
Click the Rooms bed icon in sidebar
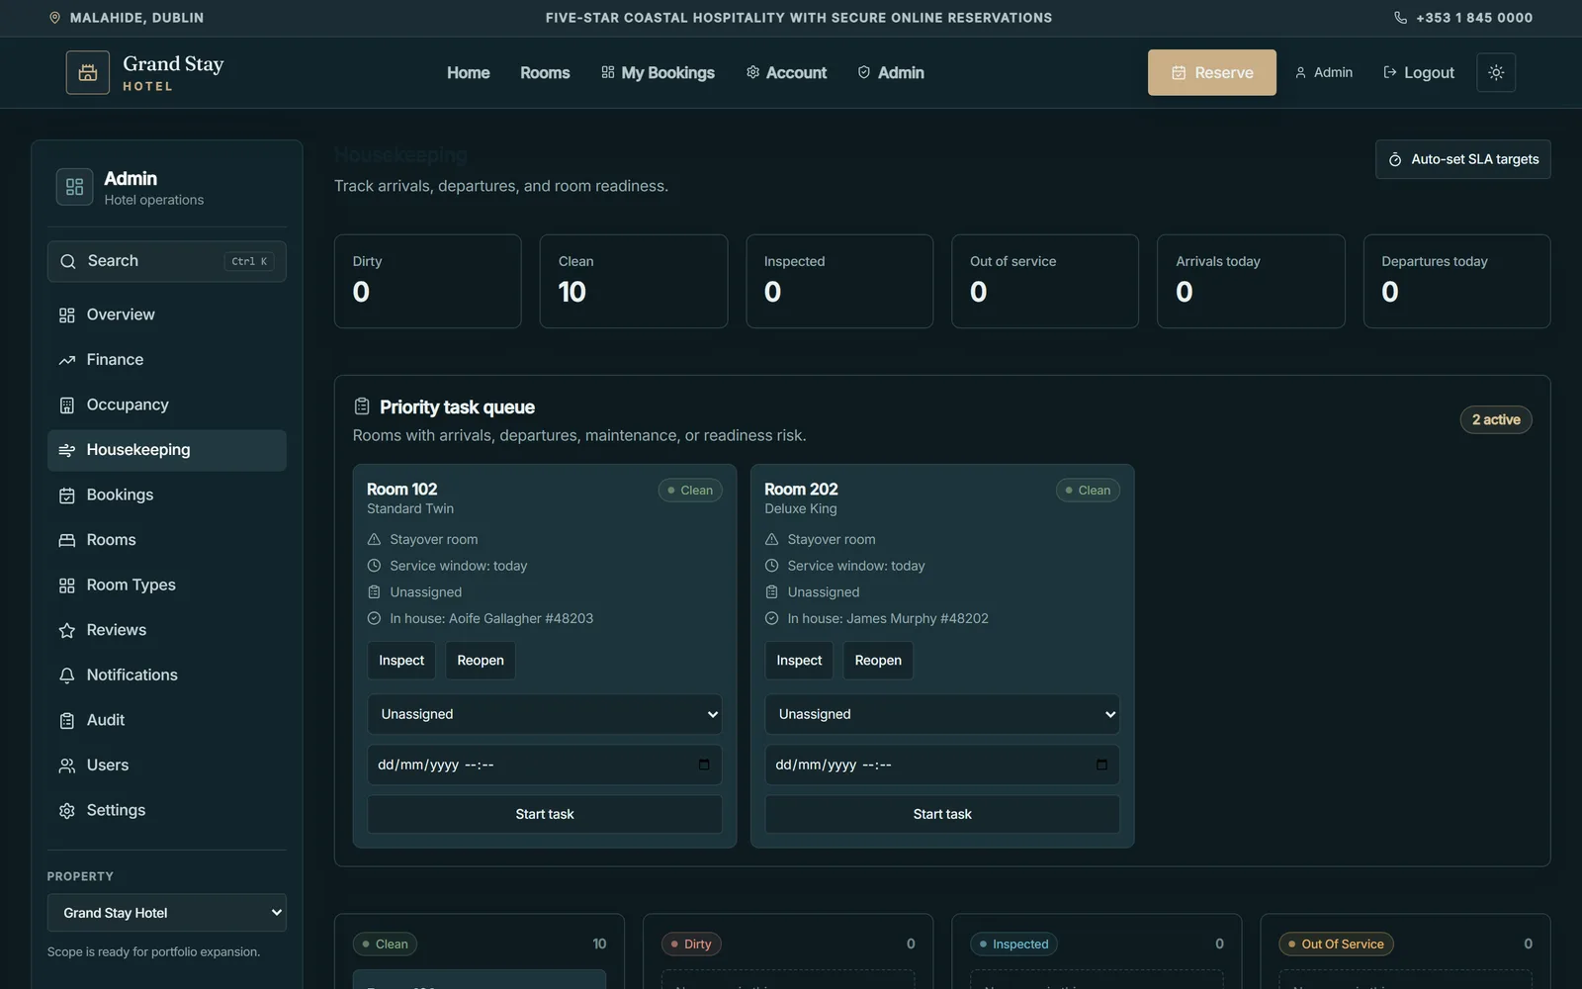pos(67,540)
